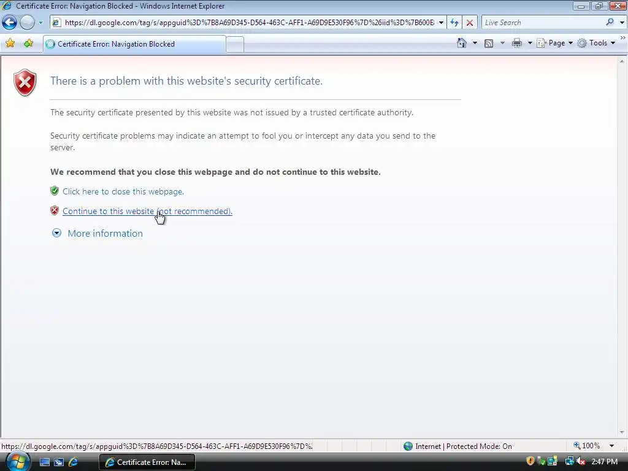The height and width of the screenshot is (471, 628).
Task: Click here to close this webpage link
Action: (123, 191)
